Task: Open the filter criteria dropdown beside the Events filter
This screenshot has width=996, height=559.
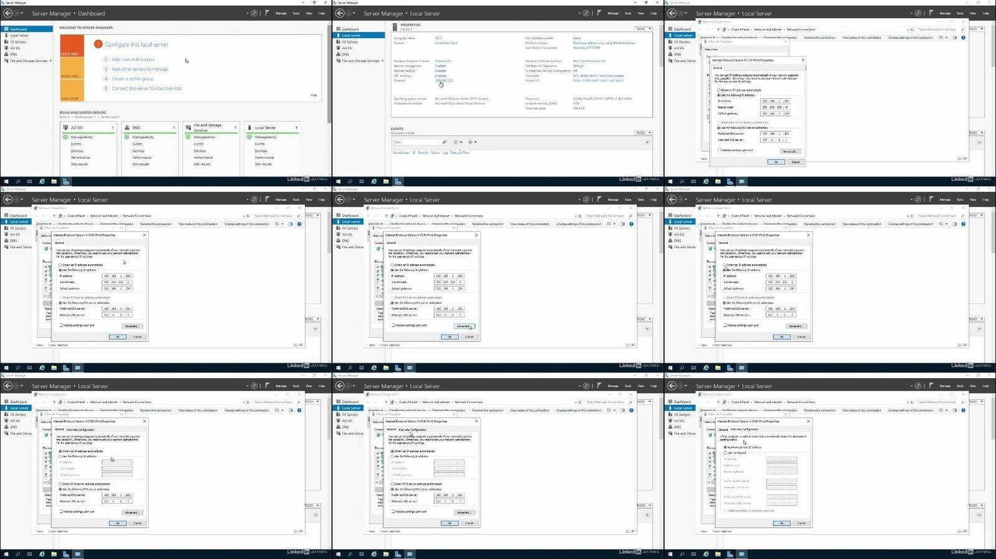Action: (457, 142)
